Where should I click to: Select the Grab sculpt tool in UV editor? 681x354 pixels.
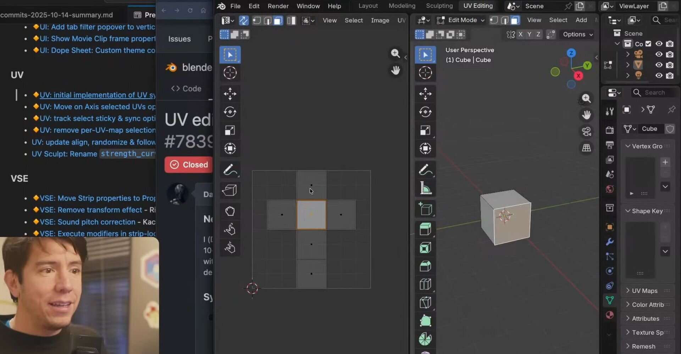[x=229, y=211]
